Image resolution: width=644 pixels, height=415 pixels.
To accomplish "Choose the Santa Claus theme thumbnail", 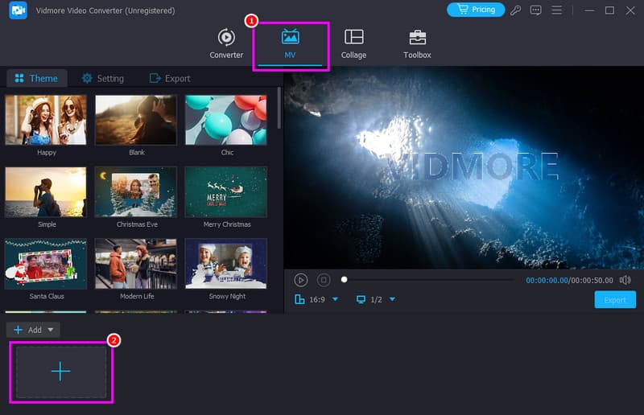I will [x=46, y=264].
